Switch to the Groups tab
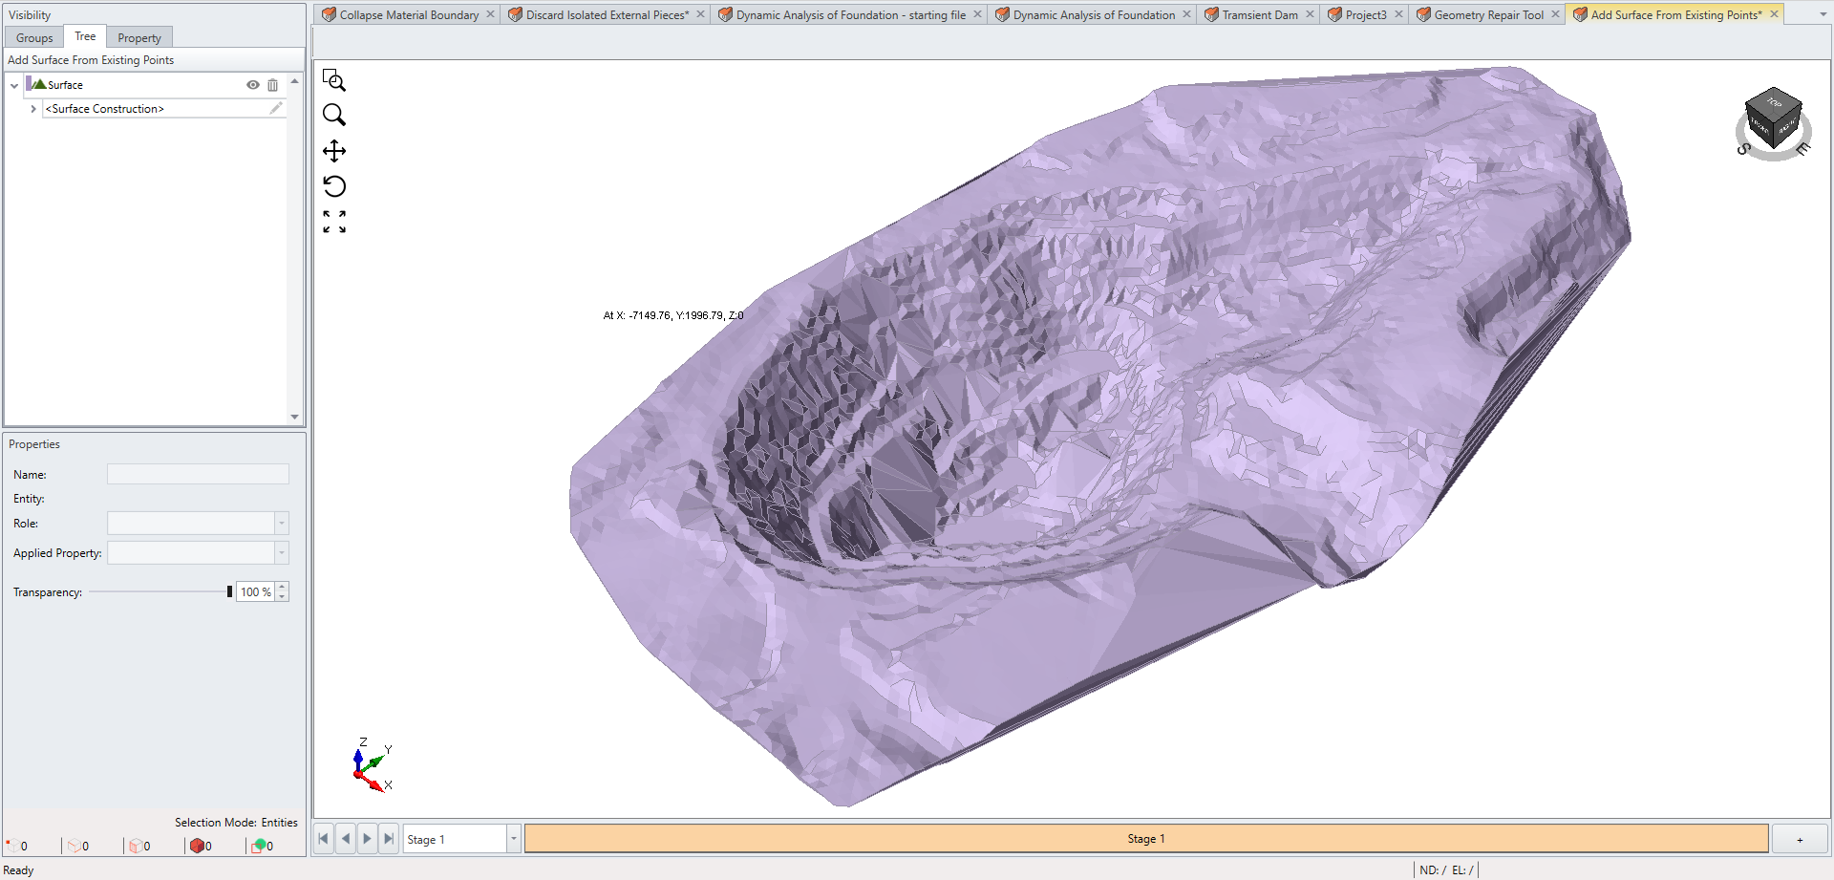Screen dimensions: 1834x880 coord(33,37)
